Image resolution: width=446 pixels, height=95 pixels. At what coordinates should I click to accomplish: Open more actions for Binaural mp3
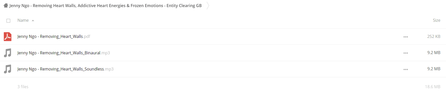(406, 53)
